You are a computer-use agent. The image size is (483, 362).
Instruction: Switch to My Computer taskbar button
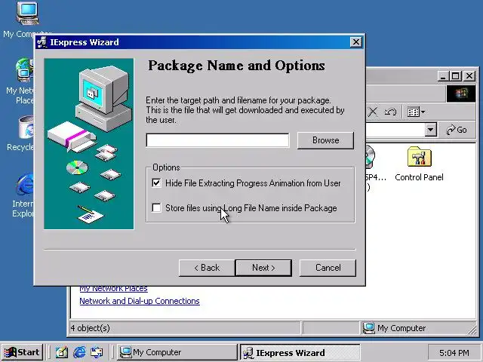tap(177, 352)
